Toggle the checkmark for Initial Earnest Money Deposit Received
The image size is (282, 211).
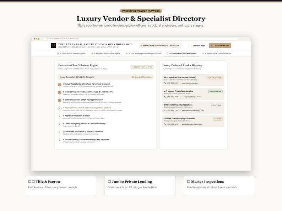[x=60, y=92]
